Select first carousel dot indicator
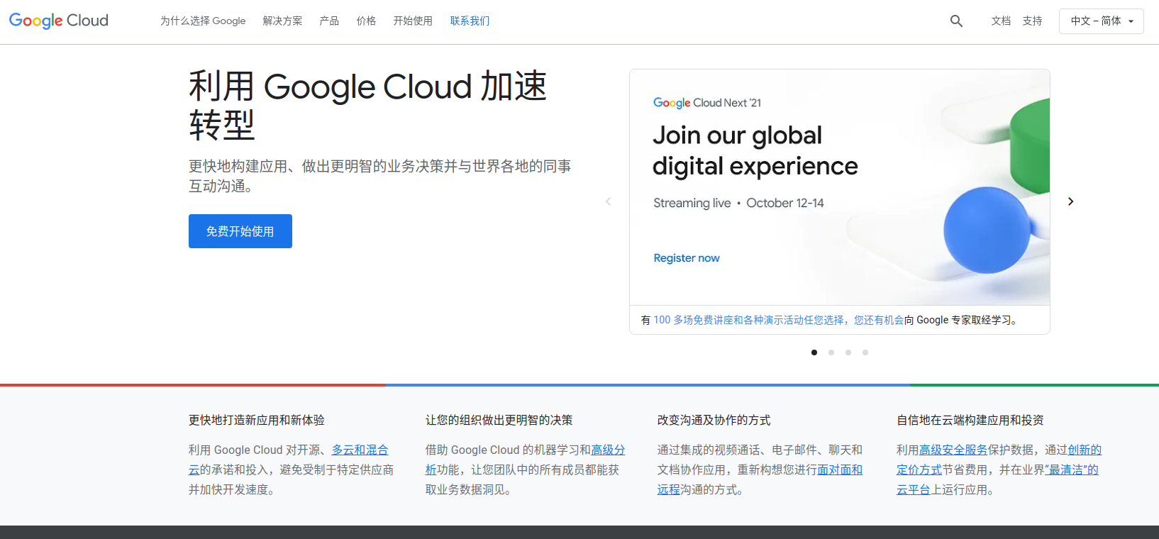1159x539 pixels. [814, 352]
